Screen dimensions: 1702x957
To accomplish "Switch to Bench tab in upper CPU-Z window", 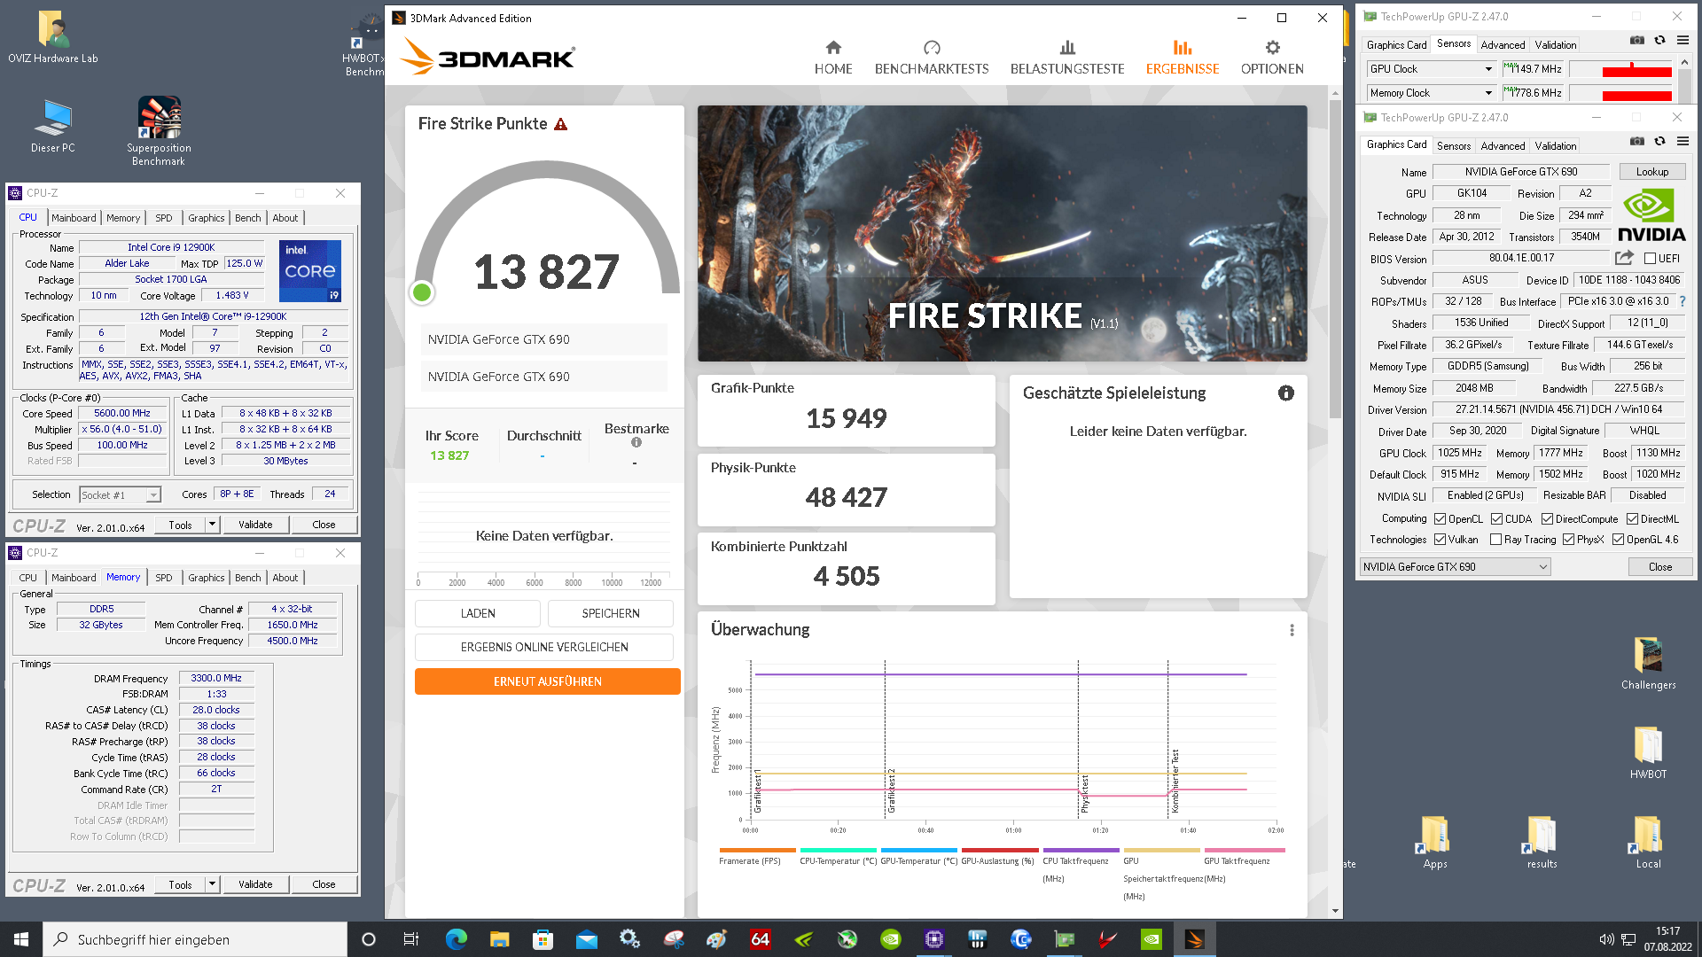I will pos(248,218).
